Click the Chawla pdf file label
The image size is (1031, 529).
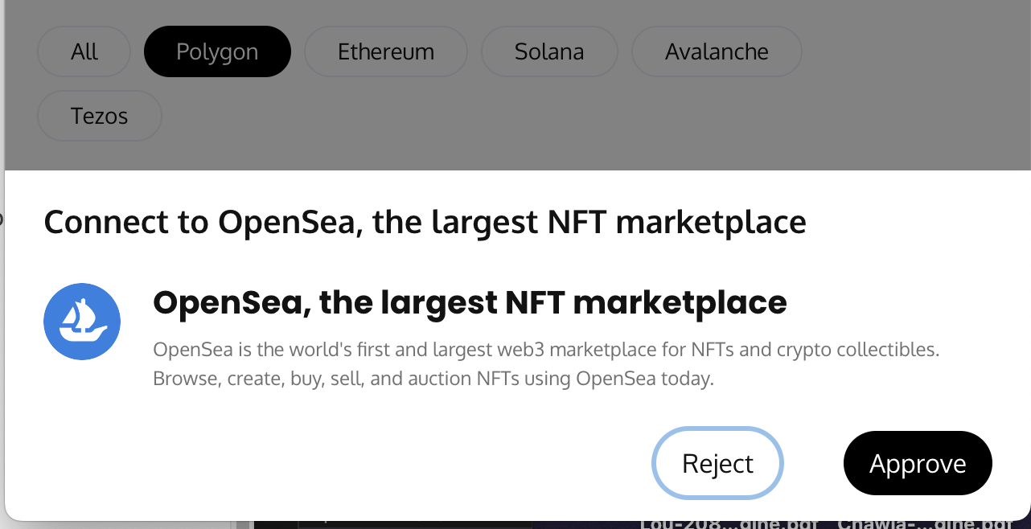[x=925, y=524]
